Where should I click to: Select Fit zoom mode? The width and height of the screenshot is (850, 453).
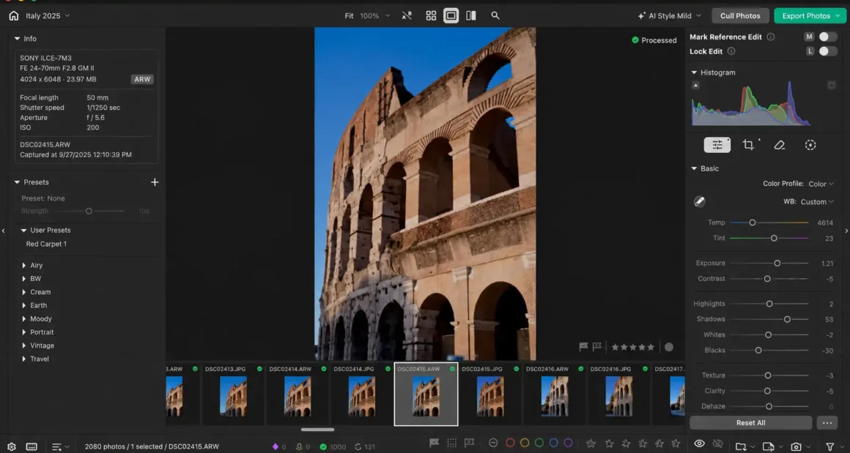pos(349,15)
